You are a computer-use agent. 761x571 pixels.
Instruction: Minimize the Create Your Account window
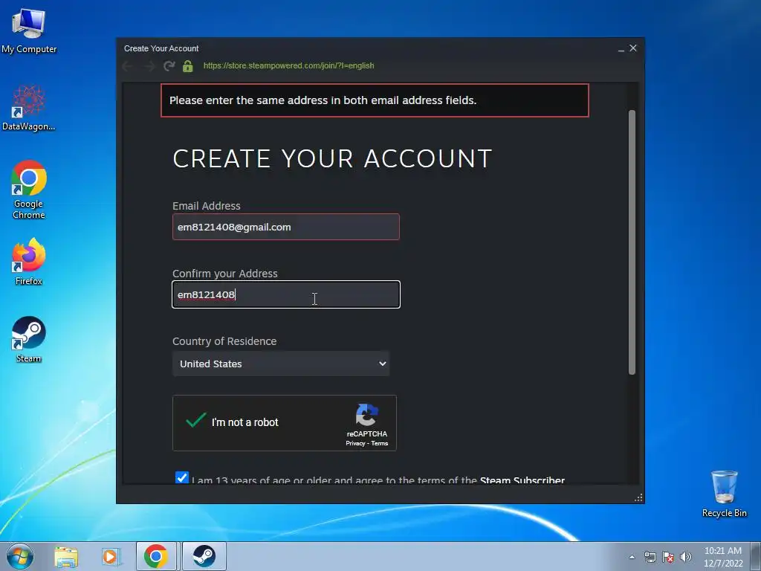click(x=621, y=48)
